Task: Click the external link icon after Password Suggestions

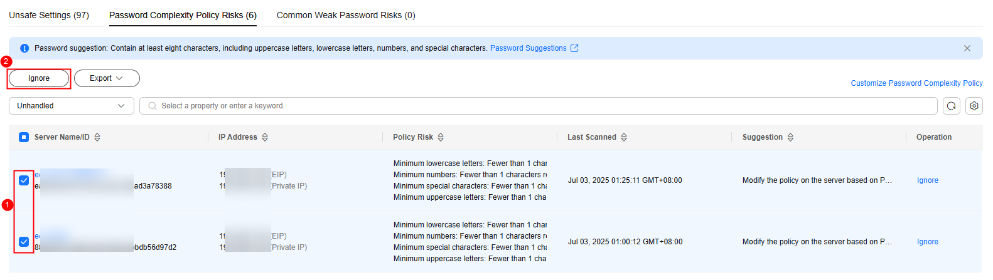Action: click(x=574, y=48)
